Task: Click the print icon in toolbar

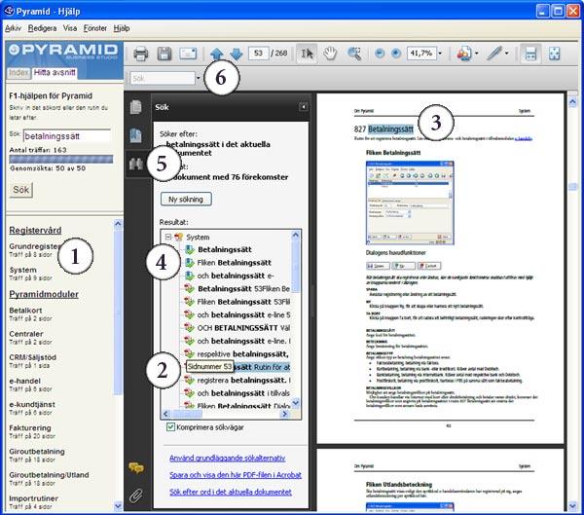Action: [140, 54]
